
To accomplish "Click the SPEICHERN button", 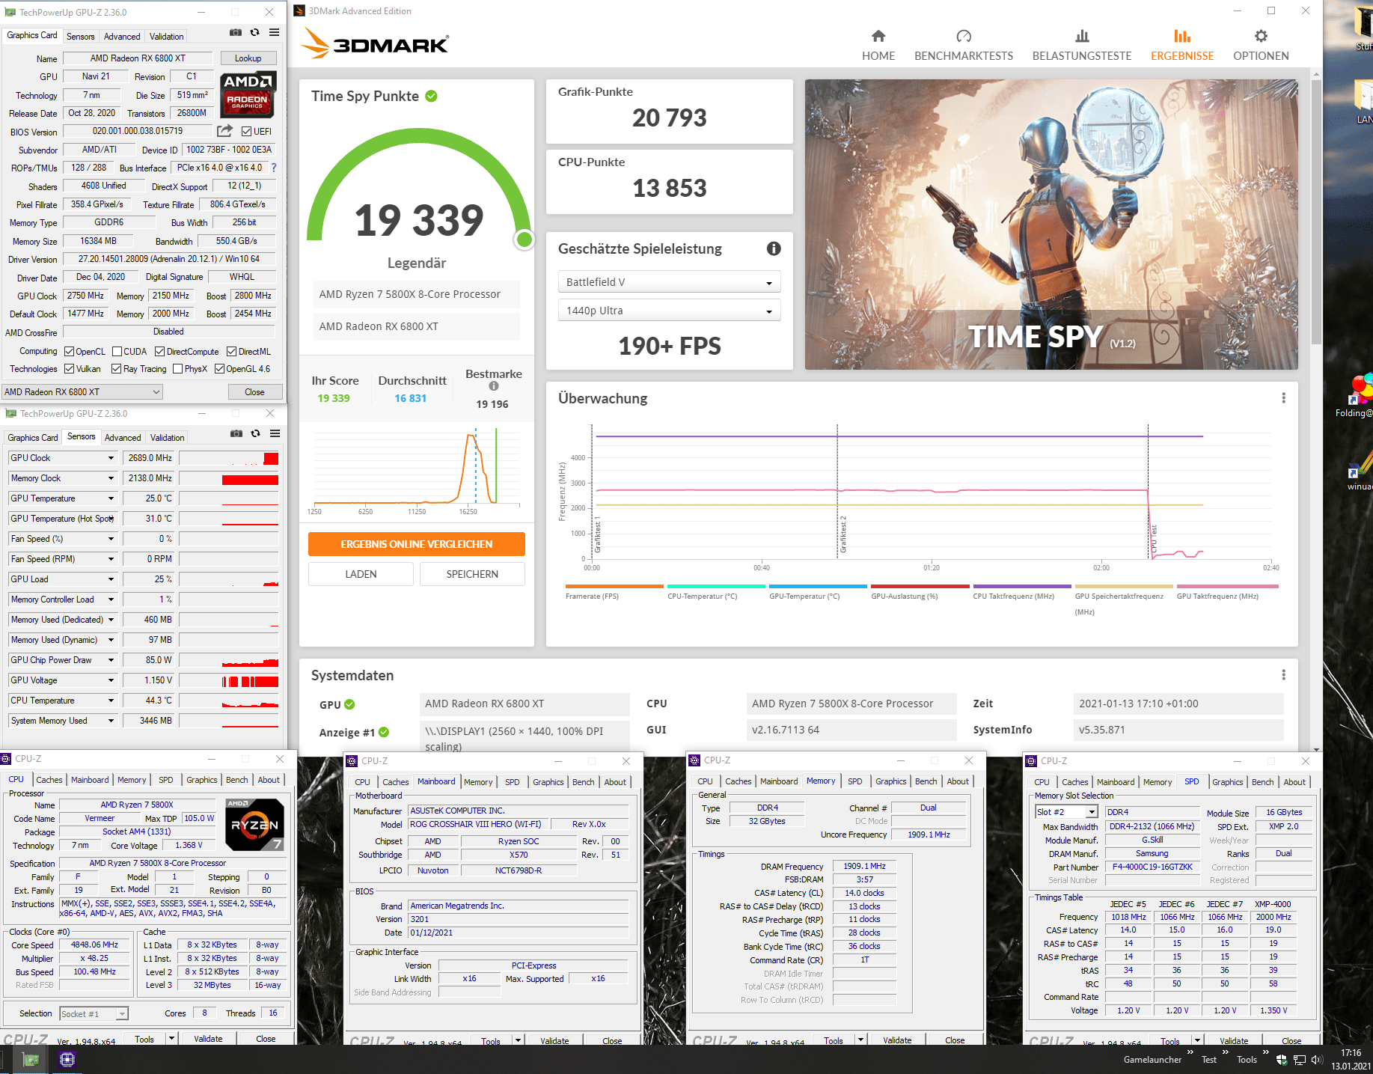I will 472,574.
